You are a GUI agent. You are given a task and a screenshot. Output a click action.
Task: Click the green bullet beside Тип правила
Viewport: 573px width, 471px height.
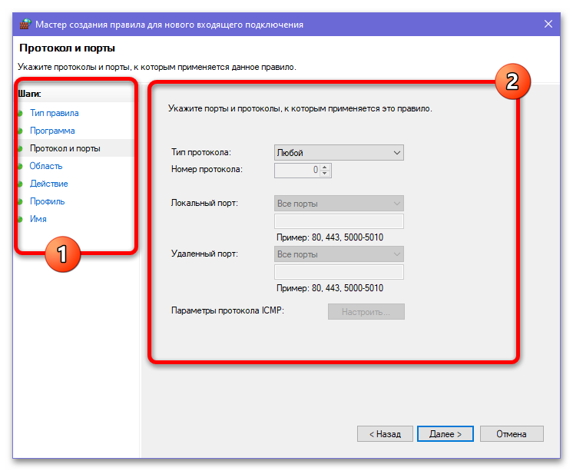tap(21, 114)
